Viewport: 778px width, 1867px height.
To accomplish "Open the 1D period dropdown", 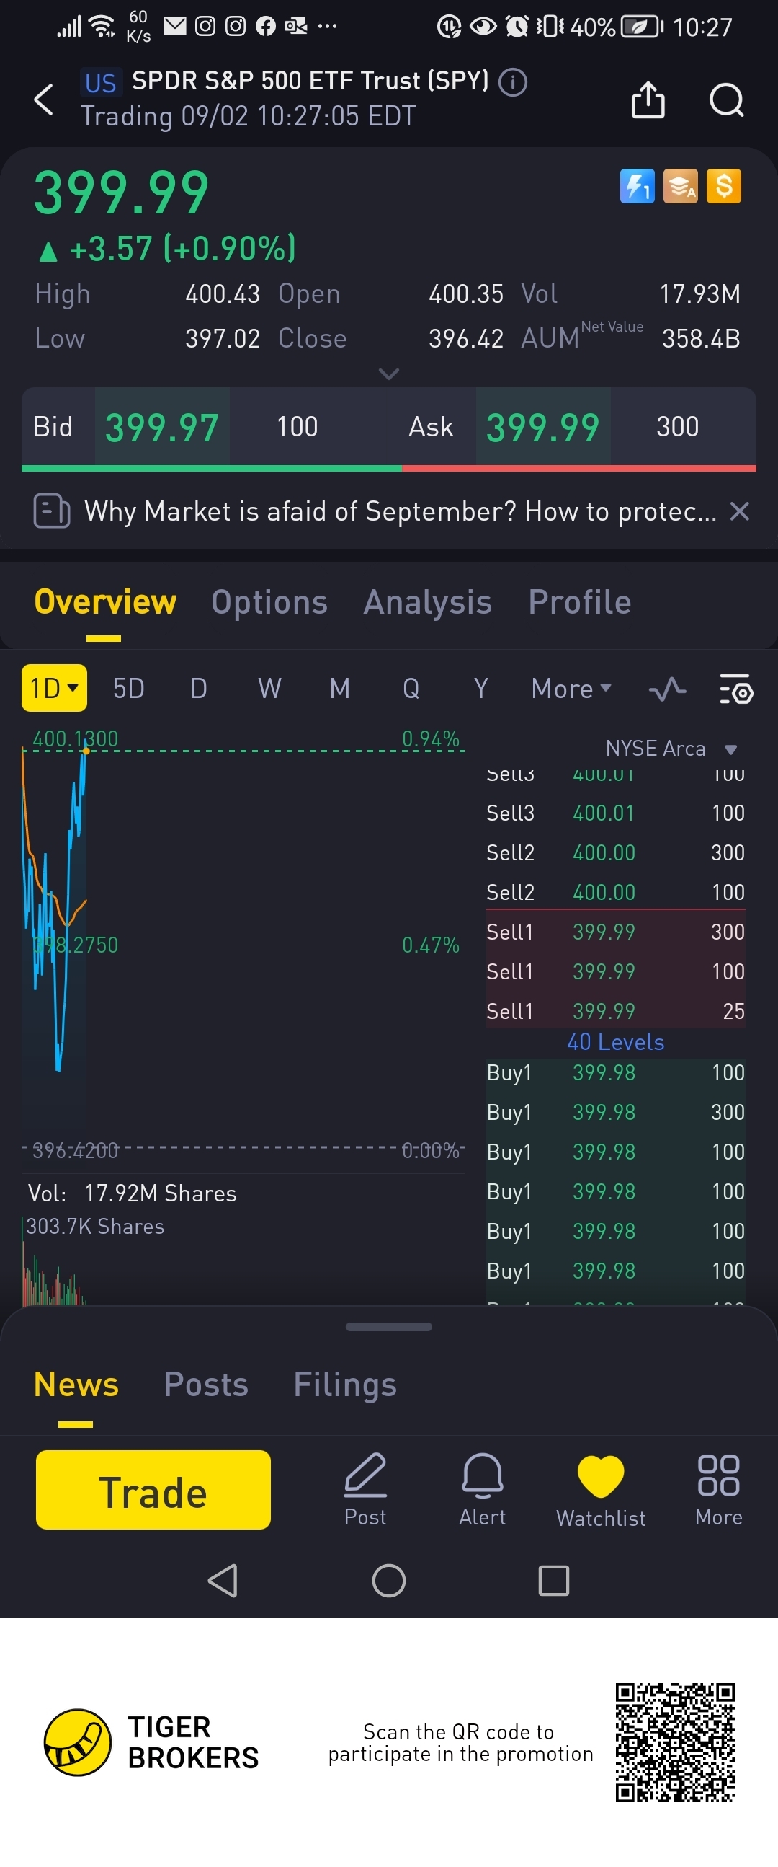I will click(x=54, y=688).
